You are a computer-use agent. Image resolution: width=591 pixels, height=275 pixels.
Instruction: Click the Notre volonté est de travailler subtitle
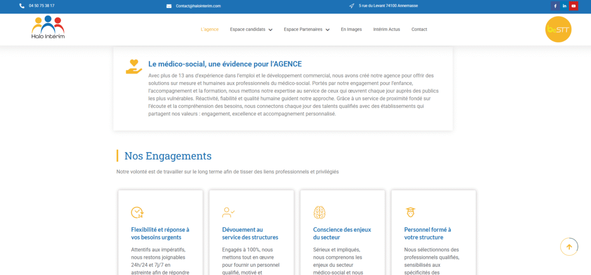pos(228,172)
